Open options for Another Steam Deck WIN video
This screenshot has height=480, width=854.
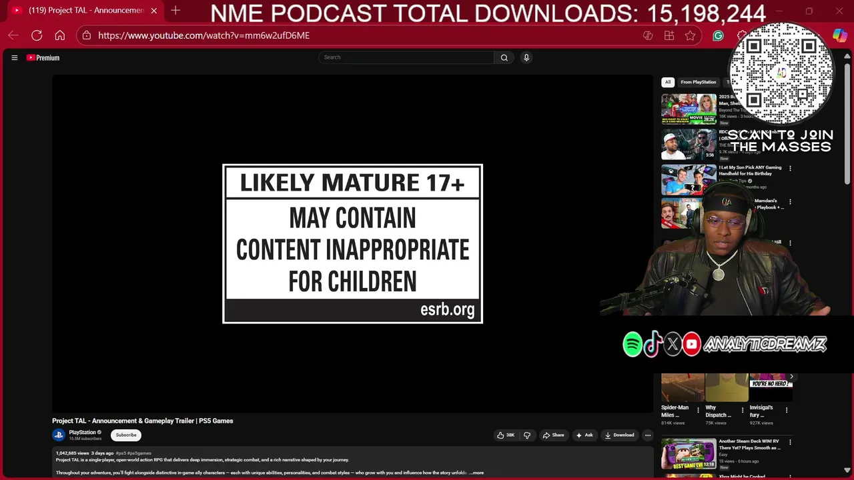pyautogui.click(x=790, y=442)
